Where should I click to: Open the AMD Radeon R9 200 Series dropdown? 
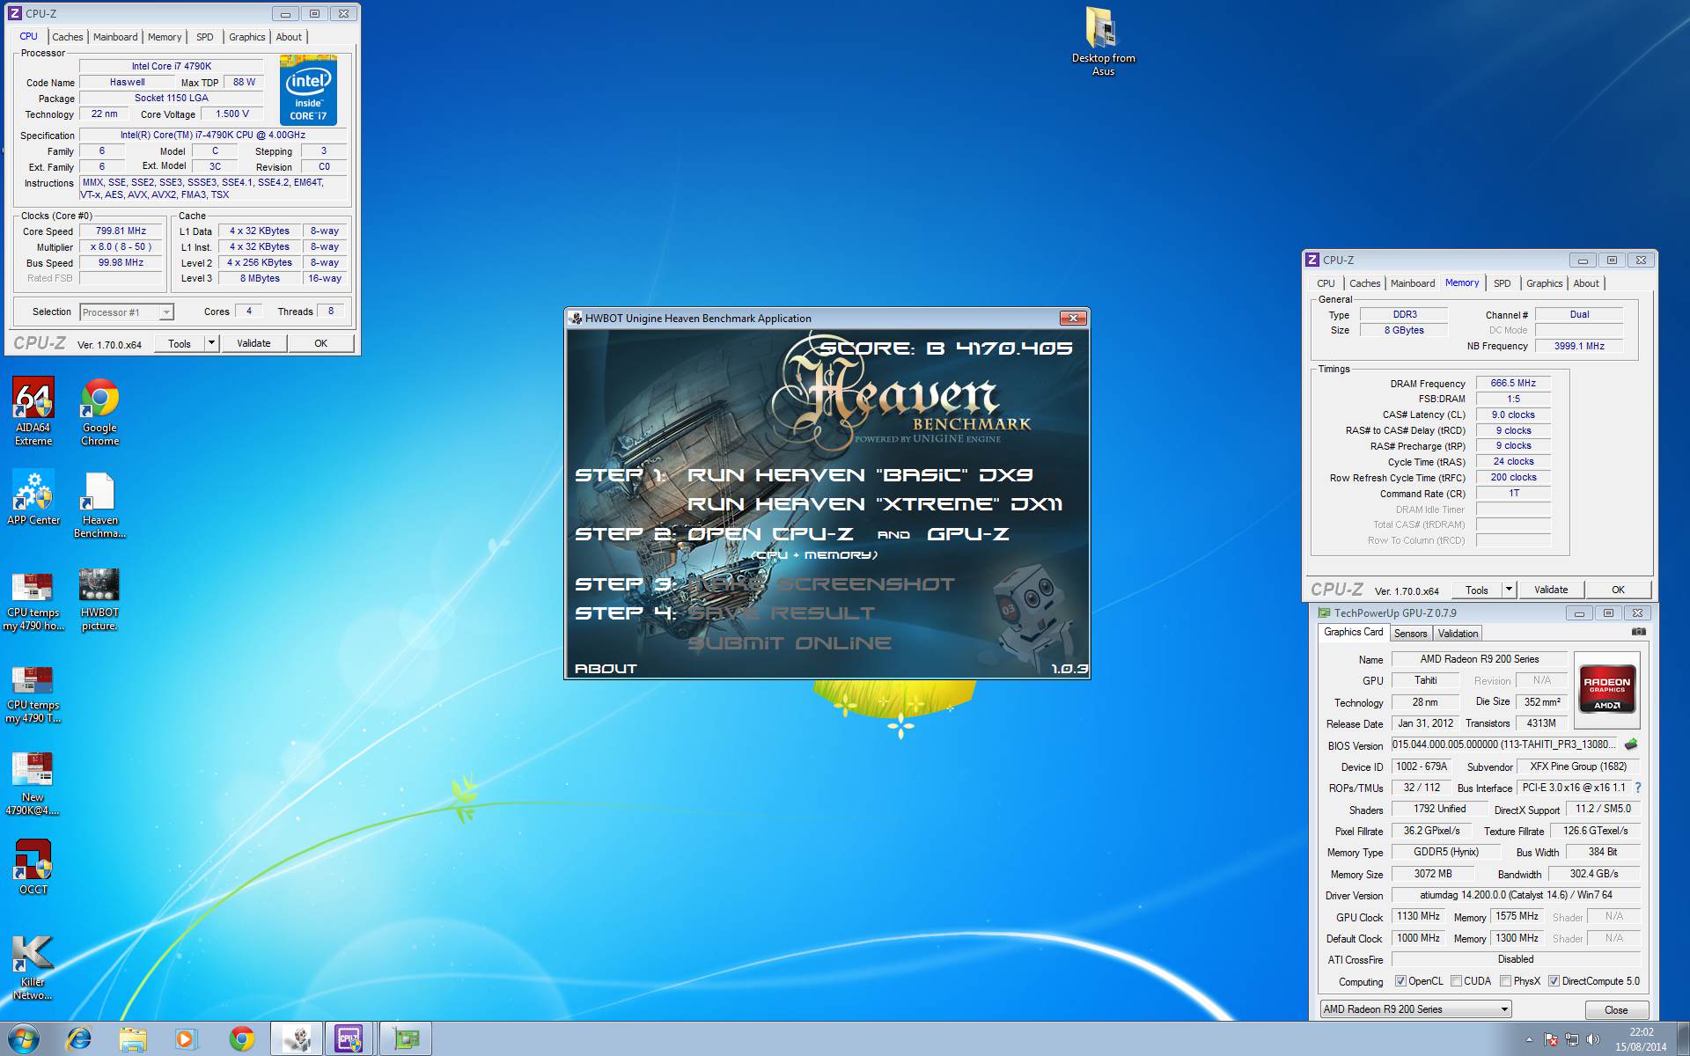(x=1415, y=1009)
